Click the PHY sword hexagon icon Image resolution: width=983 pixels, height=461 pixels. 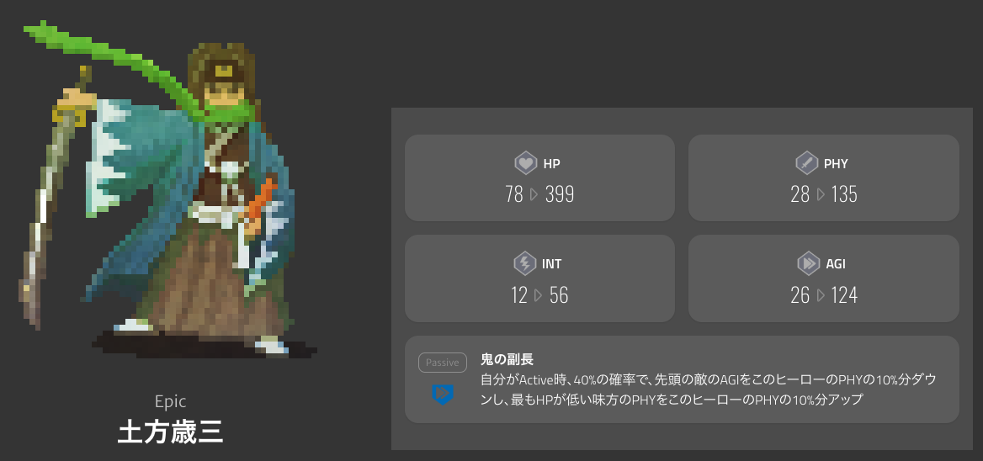(807, 163)
